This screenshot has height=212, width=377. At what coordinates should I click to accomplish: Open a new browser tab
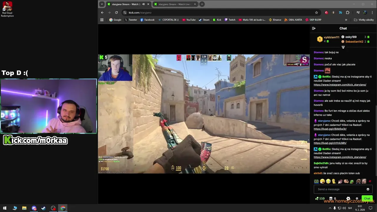click(202, 4)
